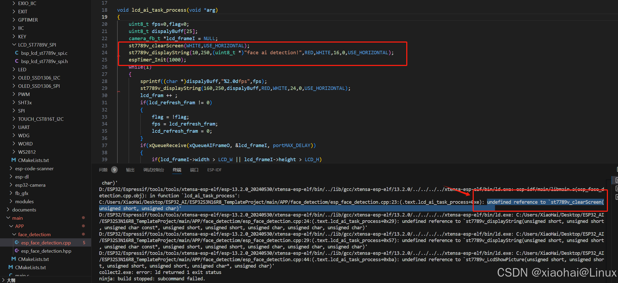Click the Problems badge showing 9
This screenshot has height=283, width=618.
tap(114, 169)
